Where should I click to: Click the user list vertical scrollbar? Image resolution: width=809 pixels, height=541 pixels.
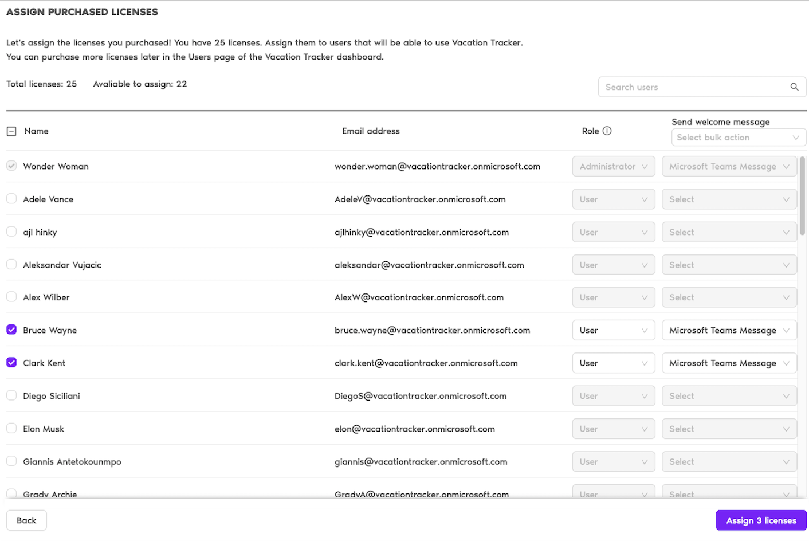(802, 196)
